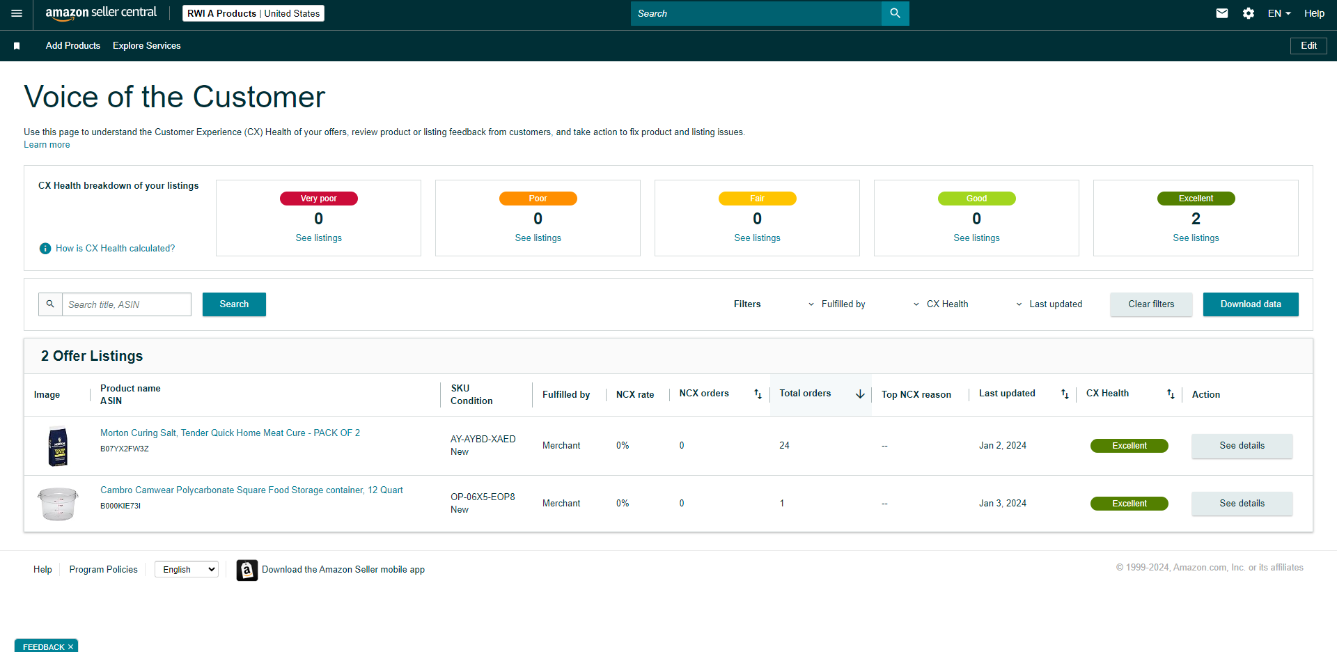See listings under Good
This screenshot has width=1337, height=652.
tap(977, 238)
